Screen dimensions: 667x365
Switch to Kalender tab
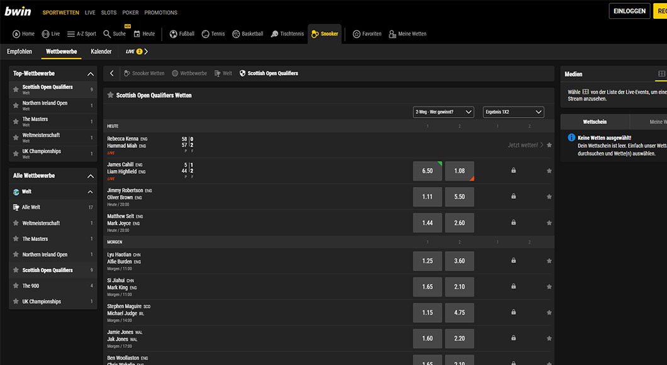[x=101, y=52]
